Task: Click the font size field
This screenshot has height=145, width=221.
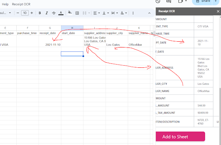Action: click(25, 13)
